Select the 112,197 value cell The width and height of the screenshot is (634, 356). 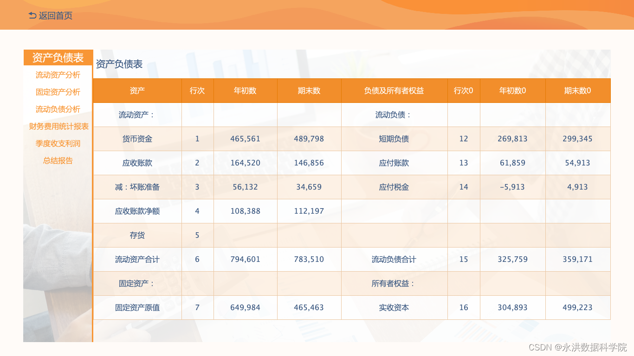click(309, 211)
